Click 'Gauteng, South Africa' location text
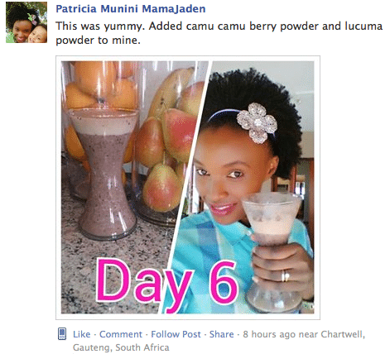 (121, 347)
